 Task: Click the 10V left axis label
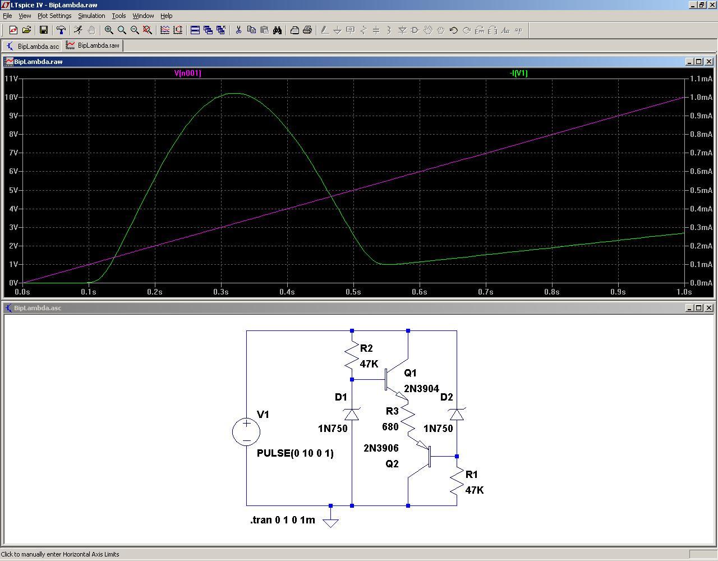point(11,97)
